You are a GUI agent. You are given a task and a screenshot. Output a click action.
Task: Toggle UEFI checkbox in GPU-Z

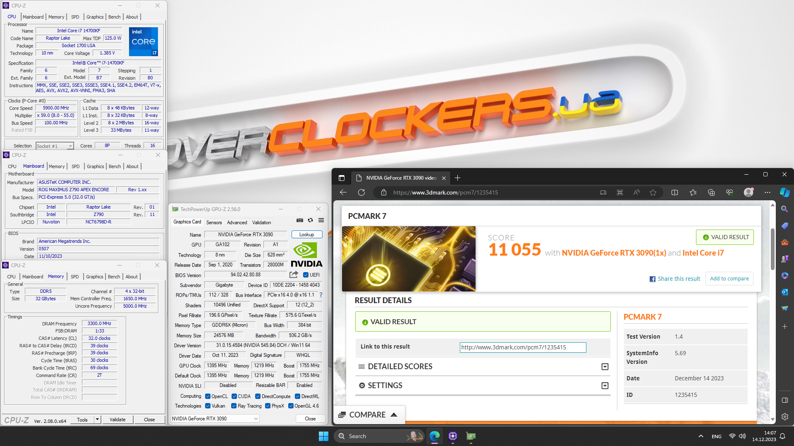[306, 275]
